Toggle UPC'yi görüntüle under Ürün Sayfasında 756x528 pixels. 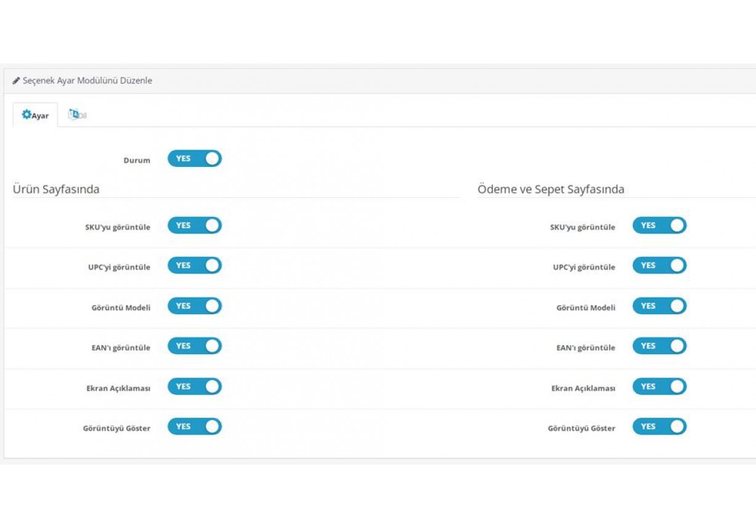coord(194,266)
